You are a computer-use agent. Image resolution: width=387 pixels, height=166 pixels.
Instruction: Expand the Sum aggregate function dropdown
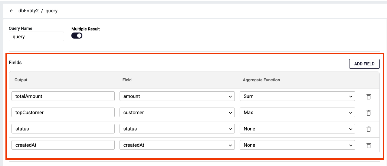point(297,96)
